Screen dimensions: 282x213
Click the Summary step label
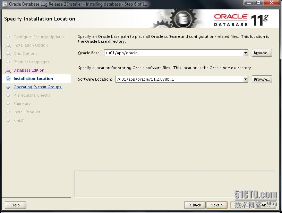[x=22, y=104]
